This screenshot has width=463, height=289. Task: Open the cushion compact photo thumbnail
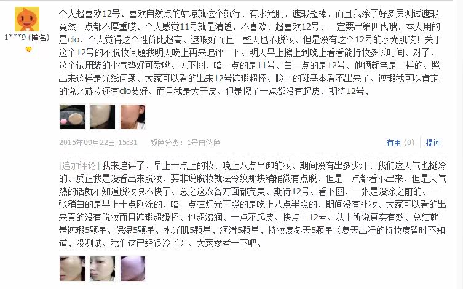[x=73, y=117]
